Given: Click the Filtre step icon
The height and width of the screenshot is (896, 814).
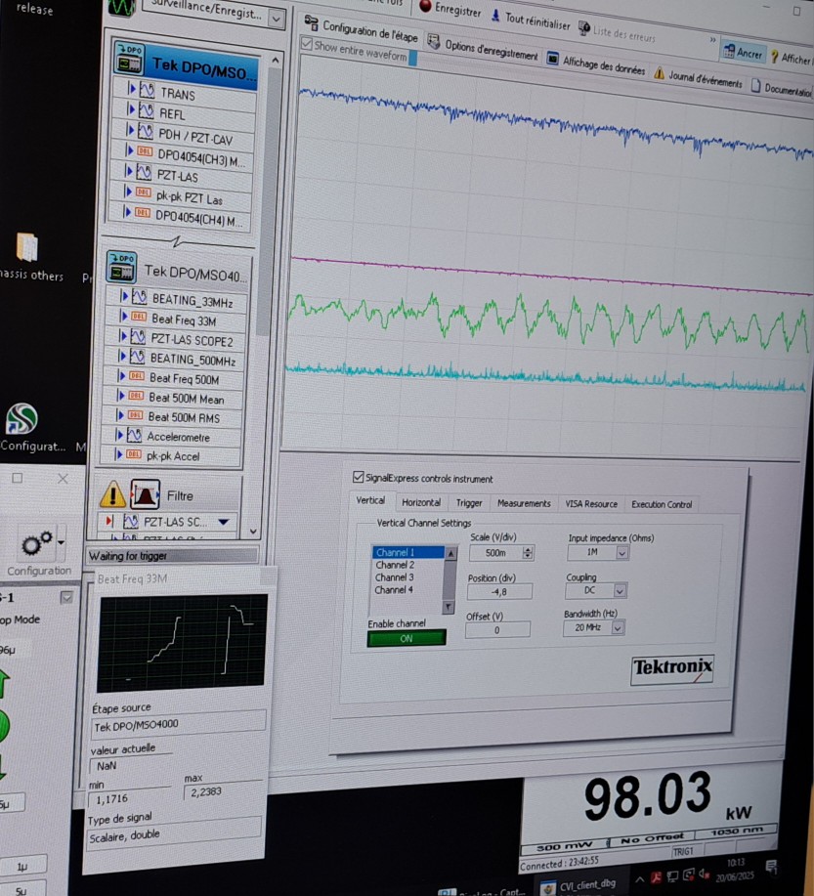Looking at the screenshot, I should (146, 494).
